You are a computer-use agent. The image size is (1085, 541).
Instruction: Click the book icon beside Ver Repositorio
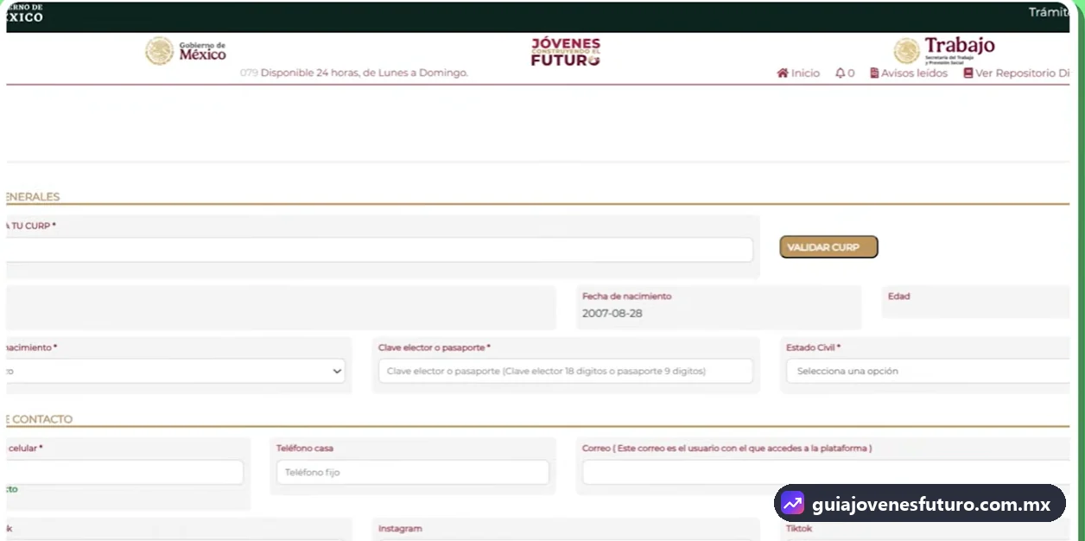[968, 73]
